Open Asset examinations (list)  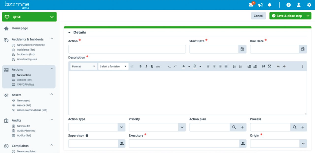pos(32,110)
